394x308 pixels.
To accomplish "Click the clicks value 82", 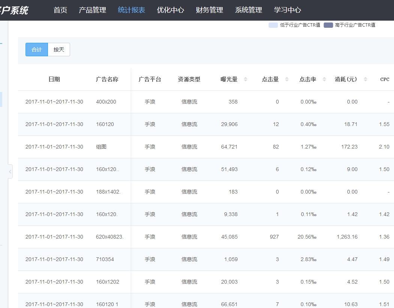I will 276,147.
